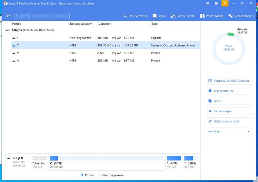Viewport: 258px width, 182px height.
Task: Click the Meer three-dots icon
Action: [x=210, y=131]
